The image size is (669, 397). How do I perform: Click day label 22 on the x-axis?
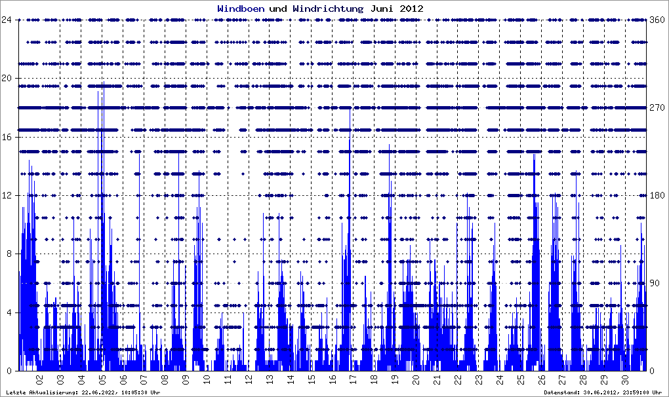pyautogui.click(x=457, y=379)
